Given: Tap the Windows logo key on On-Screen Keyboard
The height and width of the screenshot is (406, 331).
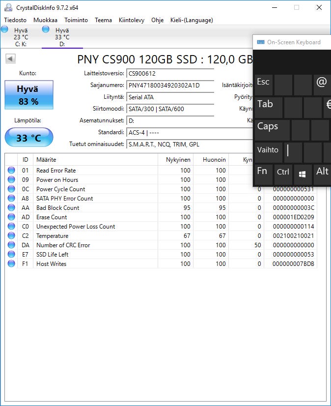Looking at the screenshot, I should pyautogui.click(x=303, y=174).
